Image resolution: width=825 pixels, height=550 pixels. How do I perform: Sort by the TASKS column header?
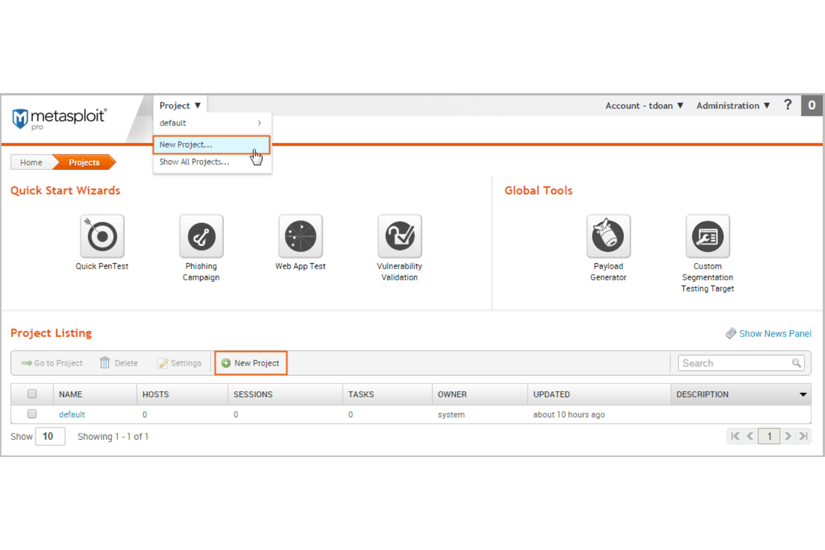(x=387, y=394)
